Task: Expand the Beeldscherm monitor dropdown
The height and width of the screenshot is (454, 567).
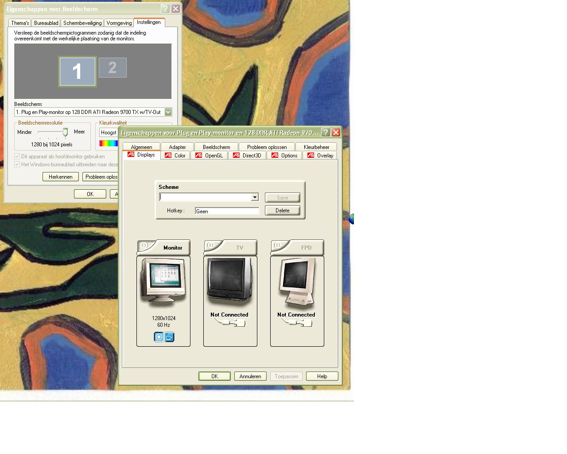Action: point(168,112)
